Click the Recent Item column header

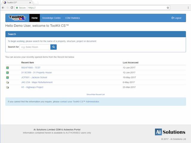point(27,63)
